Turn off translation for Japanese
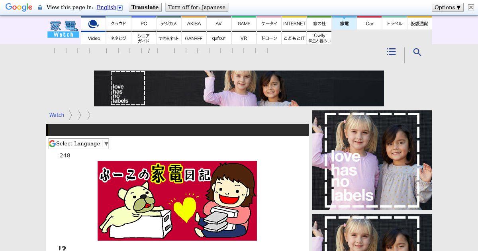478x251 pixels. tap(196, 7)
